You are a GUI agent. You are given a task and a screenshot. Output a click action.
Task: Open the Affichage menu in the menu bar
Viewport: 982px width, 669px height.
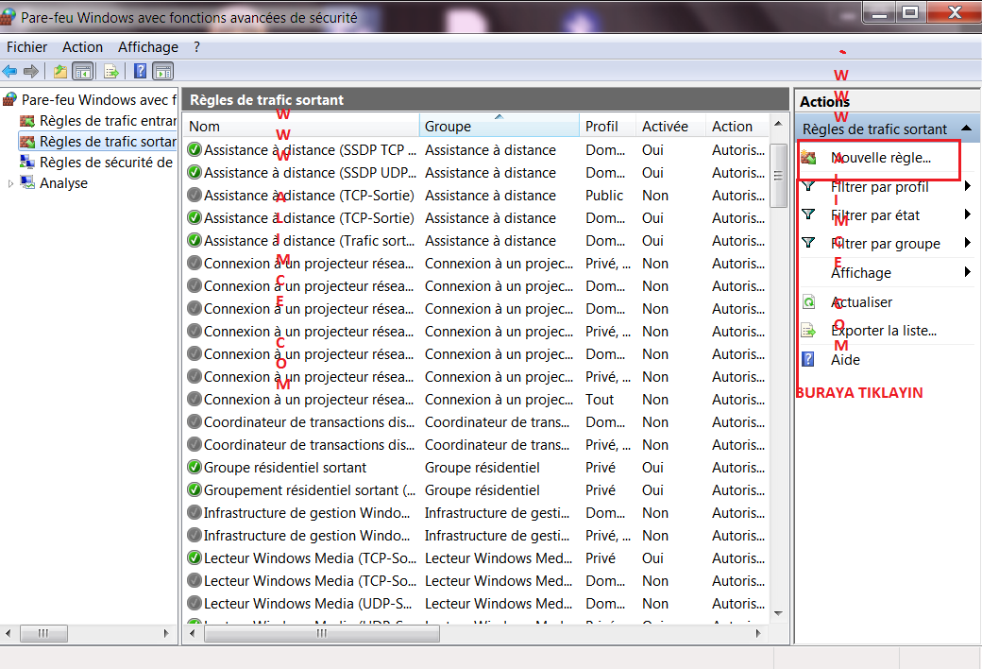148,47
